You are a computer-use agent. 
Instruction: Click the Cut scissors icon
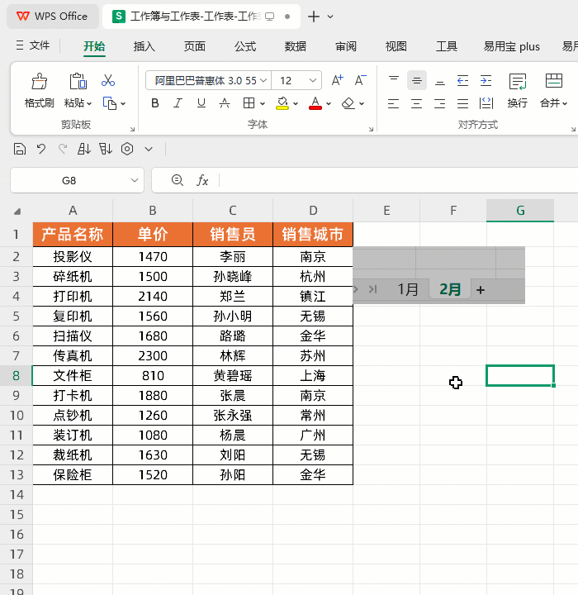tap(108, 80)
